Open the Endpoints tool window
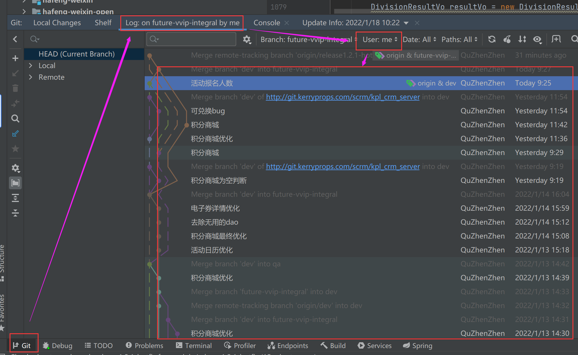This screenshot has height=355, width=578. coord(288,345)
